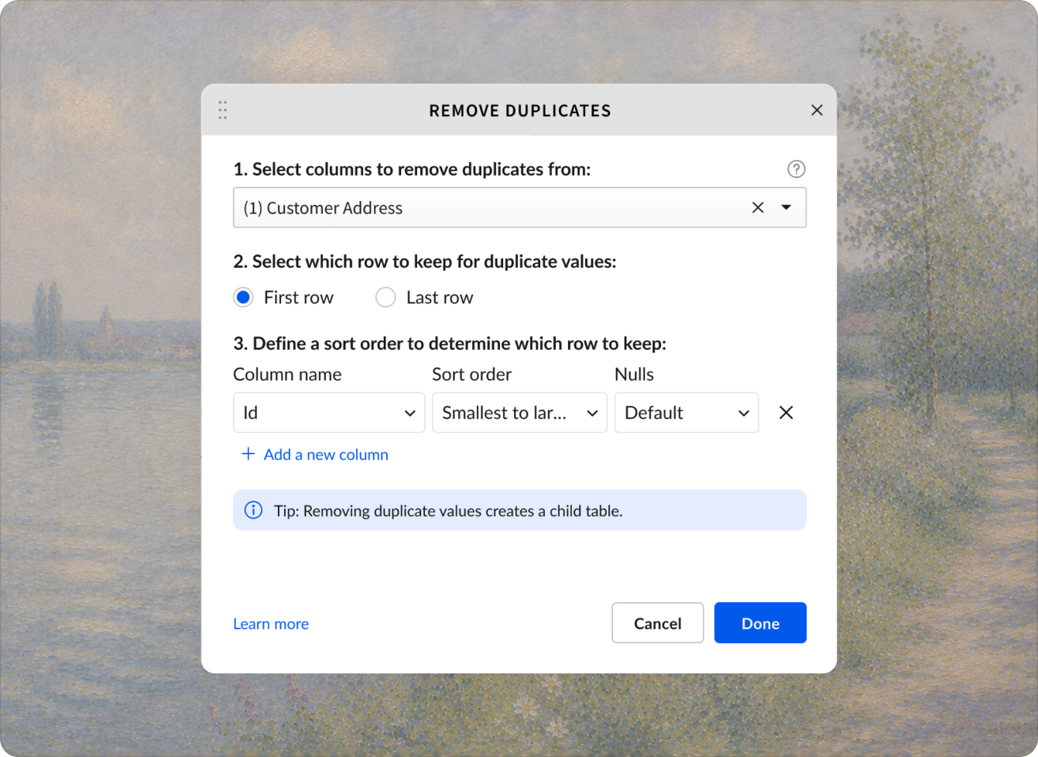Select the Last row radio option
Image resolution: width=1038 pixels, height=757 pixels.
[385, 297]
